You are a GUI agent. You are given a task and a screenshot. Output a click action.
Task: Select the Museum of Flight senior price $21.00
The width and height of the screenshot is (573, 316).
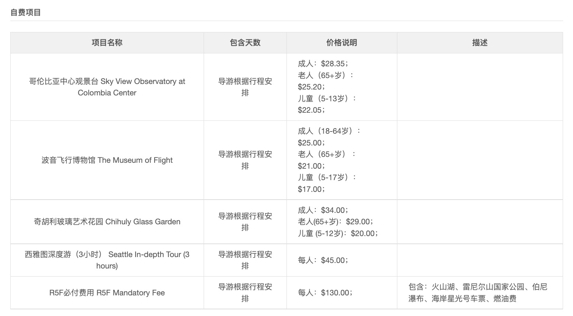[x=310, y=166]
